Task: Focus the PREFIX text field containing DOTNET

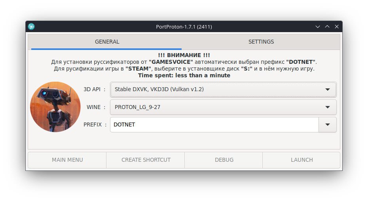Action: pyautogui.click(x=214, y=124)
